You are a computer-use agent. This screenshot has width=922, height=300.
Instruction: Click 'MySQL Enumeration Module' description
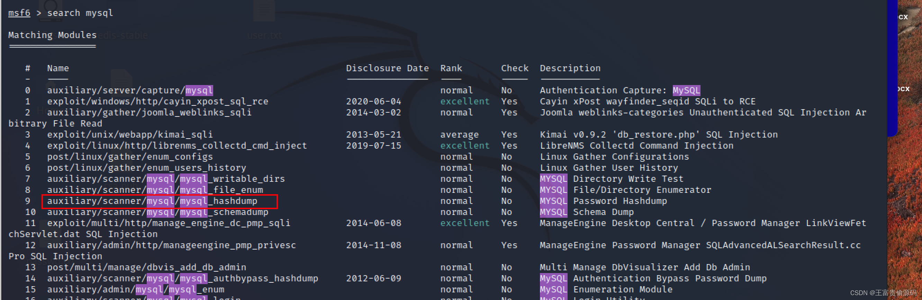pos(606,290)
